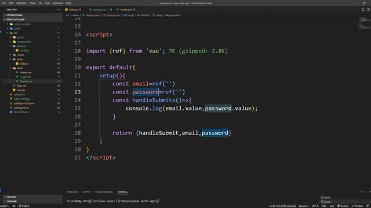Switch to the Problems panel tab

click(72, 192)
